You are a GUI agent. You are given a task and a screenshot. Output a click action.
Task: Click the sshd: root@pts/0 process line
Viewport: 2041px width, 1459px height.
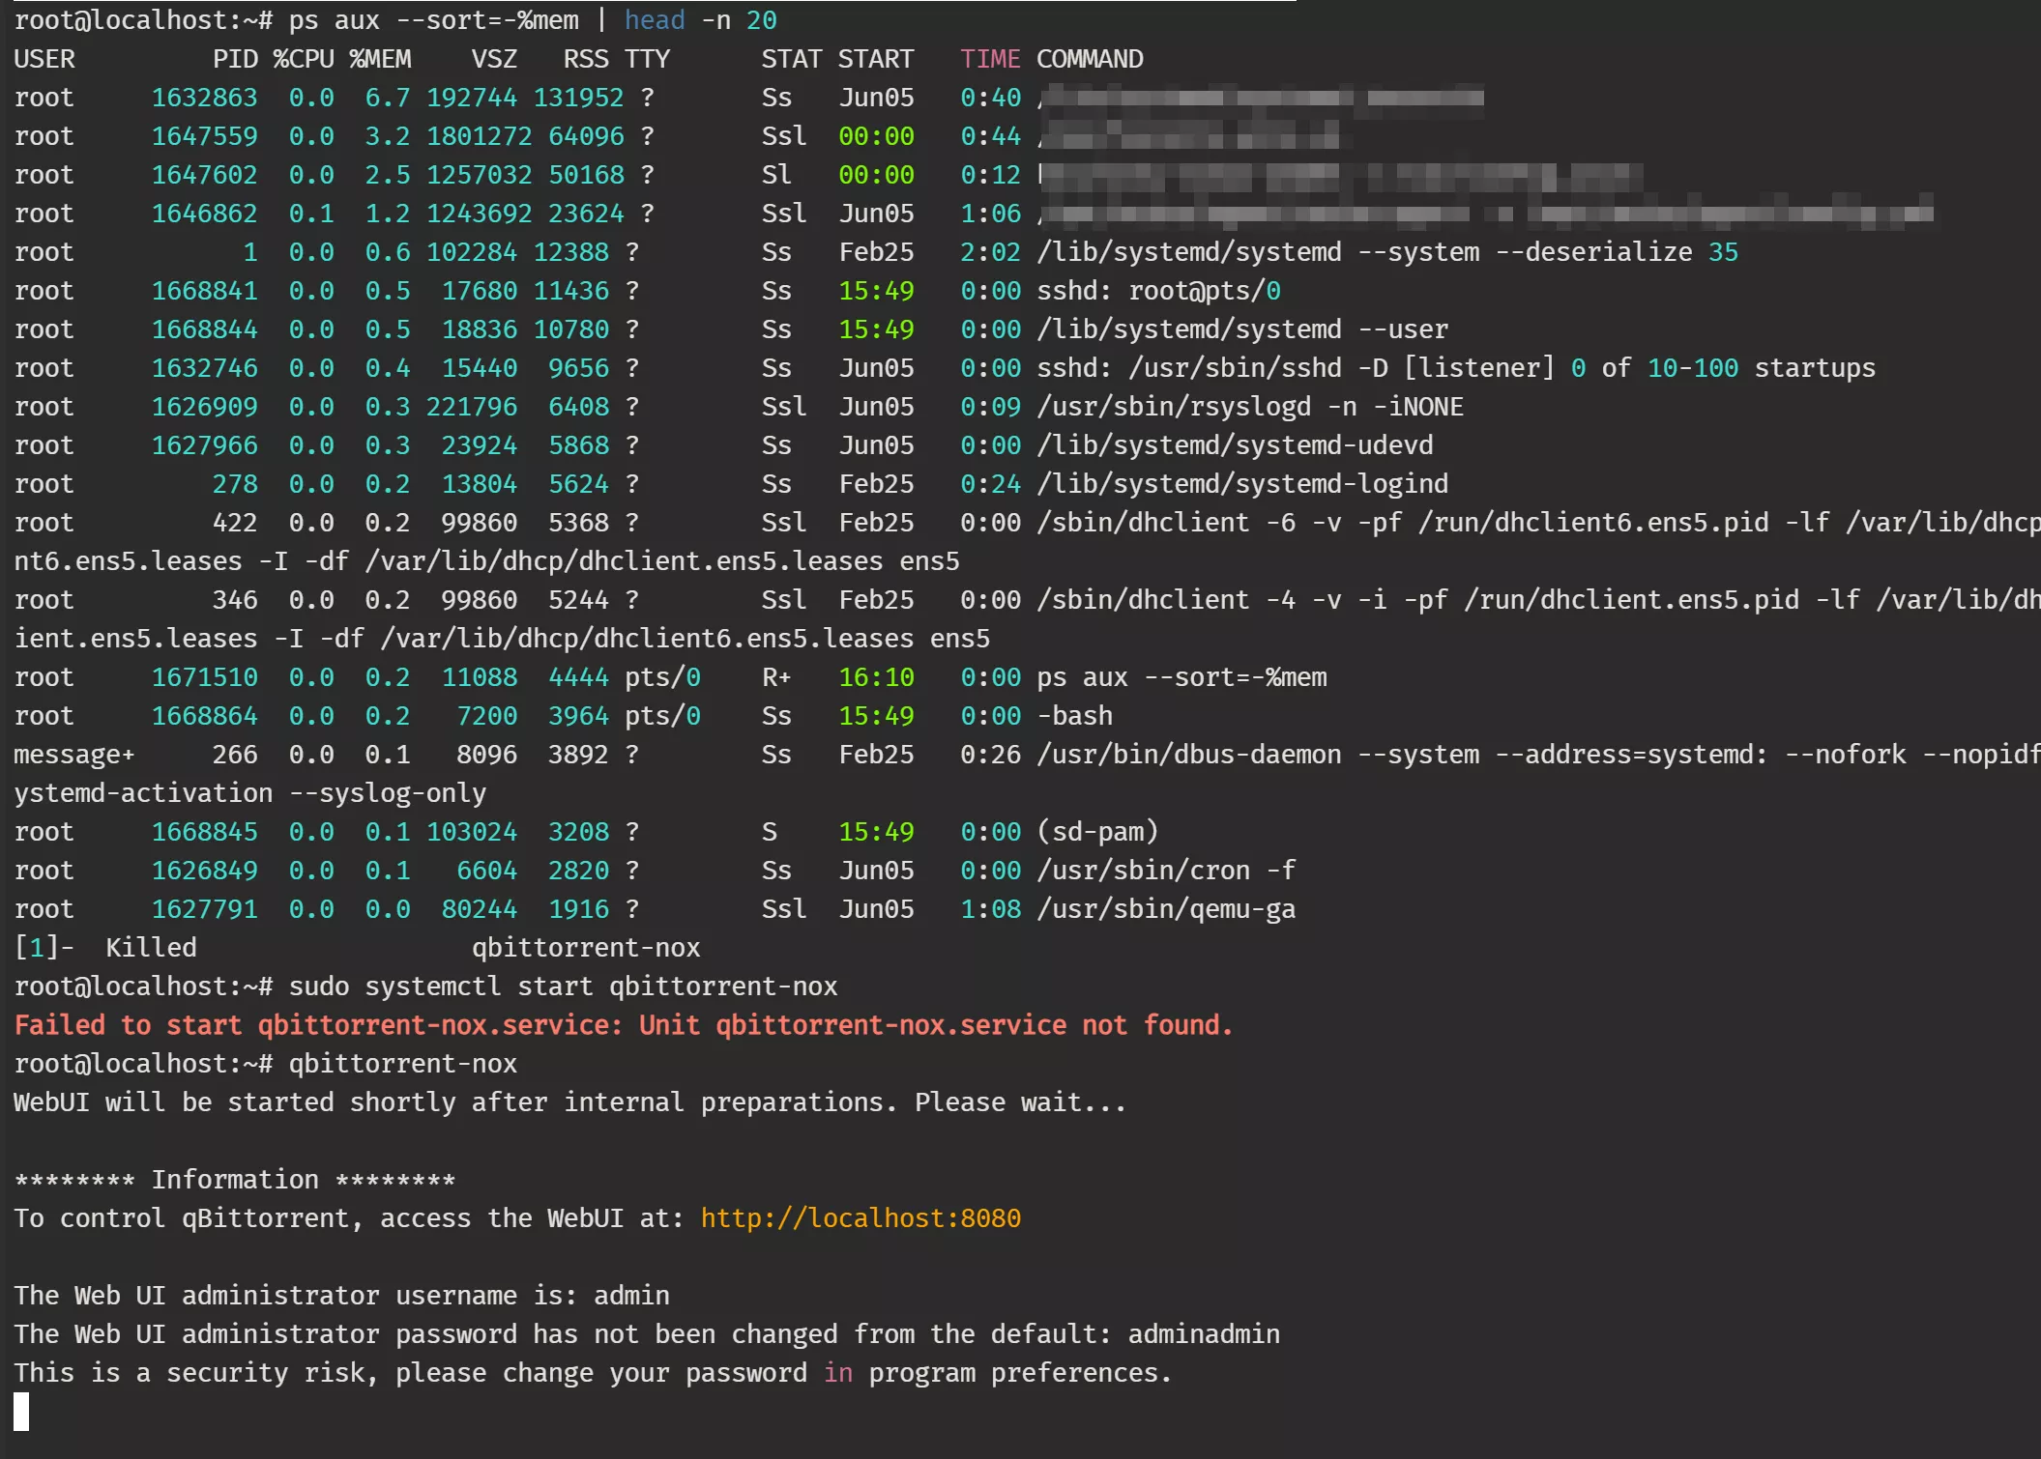coord(1157,290)
